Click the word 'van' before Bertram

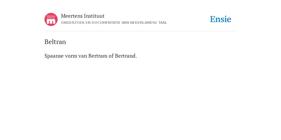(83, 56)
